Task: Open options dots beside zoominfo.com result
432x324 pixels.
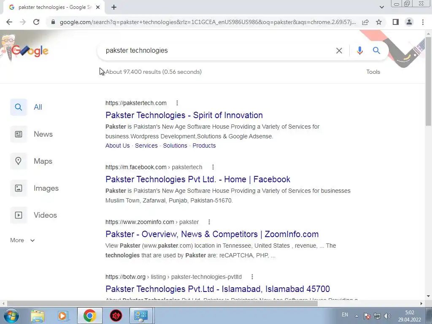Action: click(x=209, y=222)
